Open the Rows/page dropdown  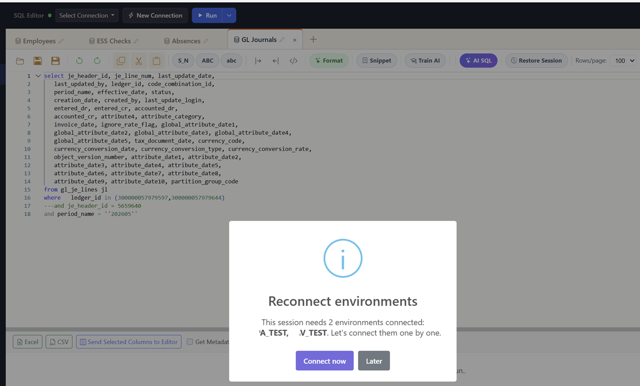click(x=624, y=60)
